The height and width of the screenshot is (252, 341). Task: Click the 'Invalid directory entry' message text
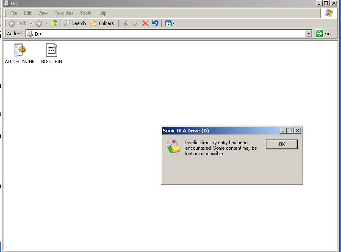tap(221, 148)
